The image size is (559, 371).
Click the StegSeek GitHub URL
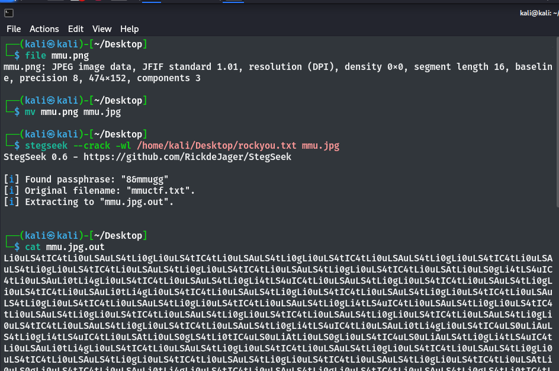click(x=187, y=157)
